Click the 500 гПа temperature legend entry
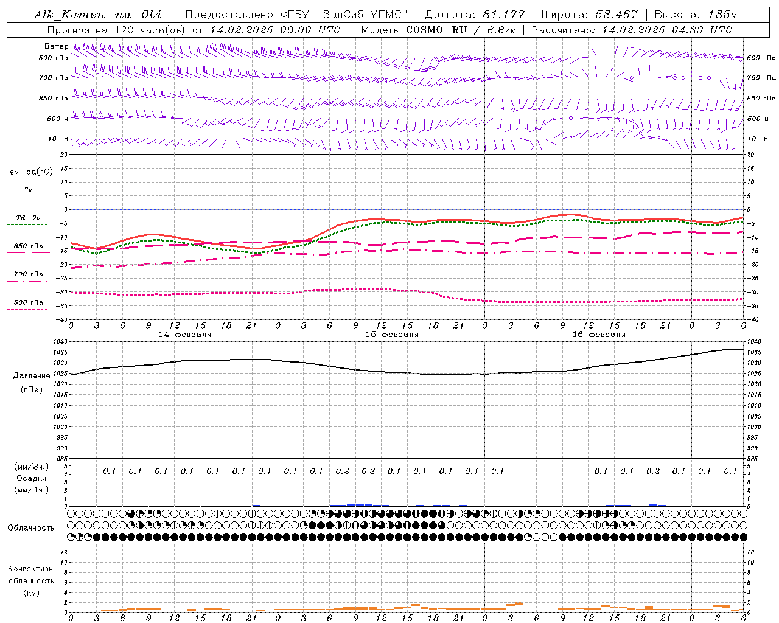This screenshot has width=779, height=623. point(28,302)
